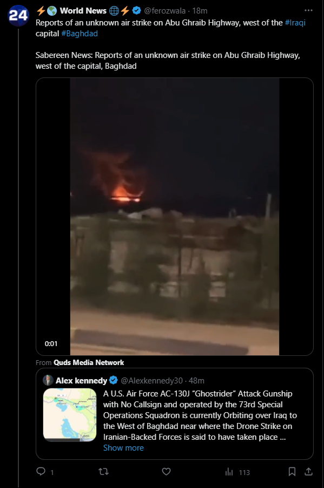
Task: Click the blue verified badge beside World News
Action: point(136,11)
